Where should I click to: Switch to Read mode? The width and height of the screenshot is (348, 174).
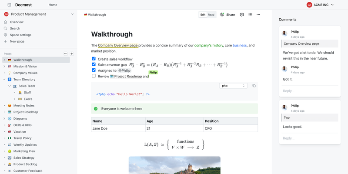pos(211,15)
